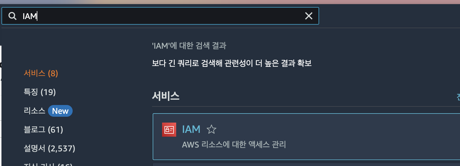This screenshot has height=166, width=460.
Task: Click the 서비스 section heading
Action: [x=166, y=96]
